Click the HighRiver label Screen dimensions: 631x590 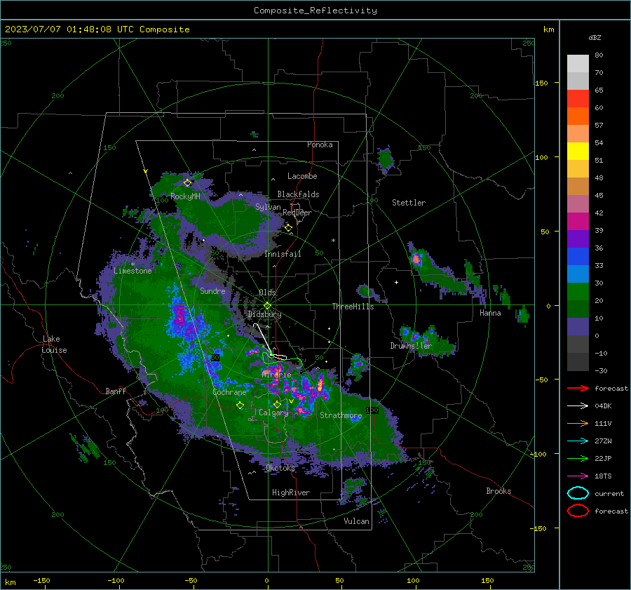[291, 492]
